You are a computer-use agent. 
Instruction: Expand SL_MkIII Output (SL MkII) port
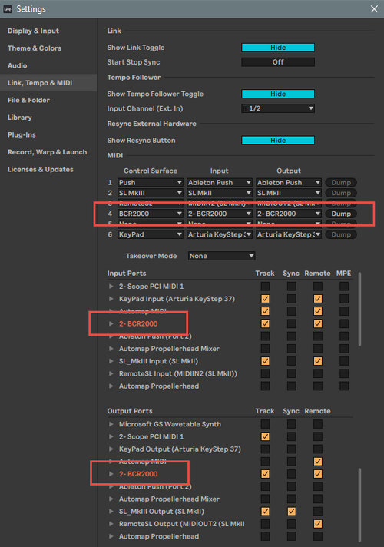pyautogui.click(x=111, y=512)
